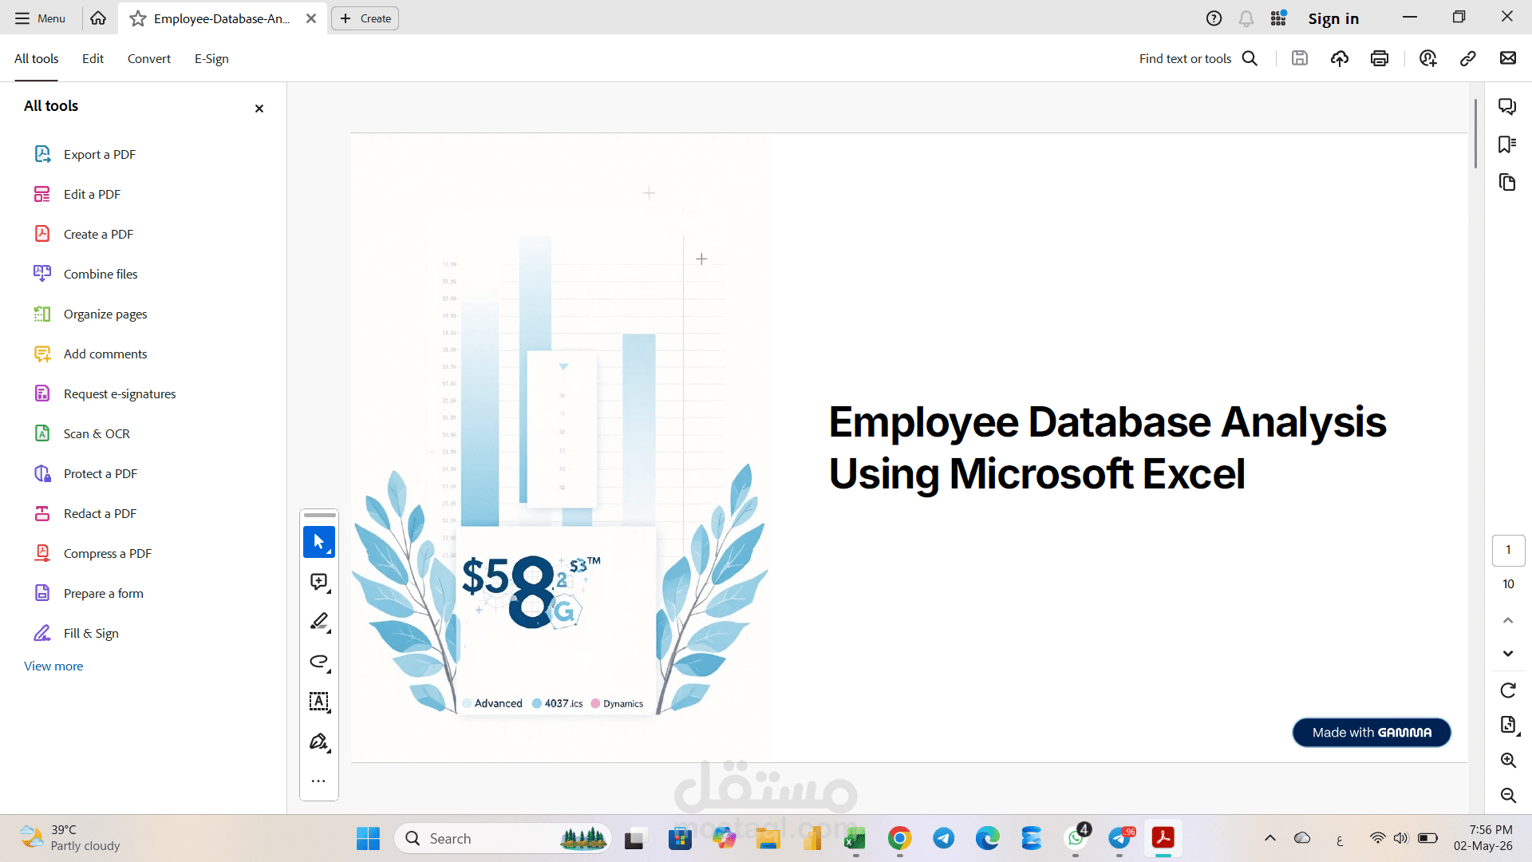Rotate the page view clockwise

coord(1508,690)
